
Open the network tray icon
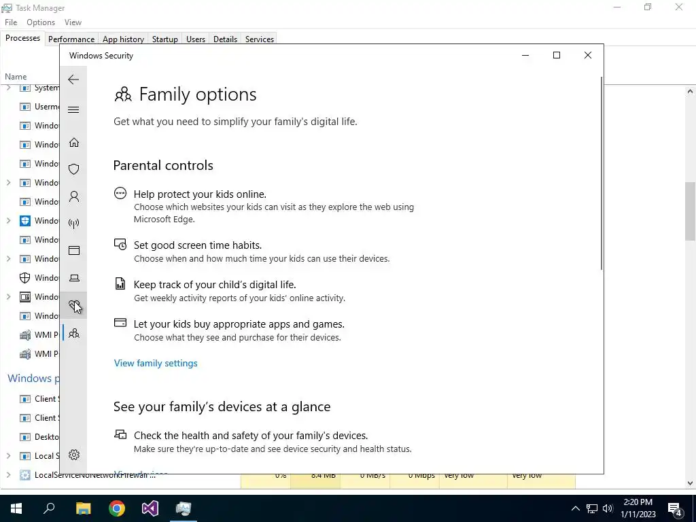pyautogui.click(x=592, y=508)
